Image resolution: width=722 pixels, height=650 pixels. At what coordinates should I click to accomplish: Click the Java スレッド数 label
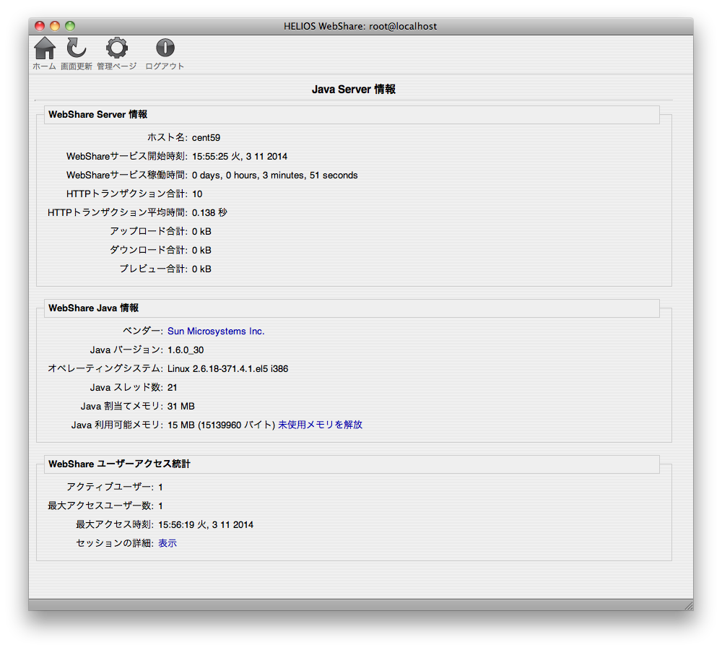pos(126,388)
